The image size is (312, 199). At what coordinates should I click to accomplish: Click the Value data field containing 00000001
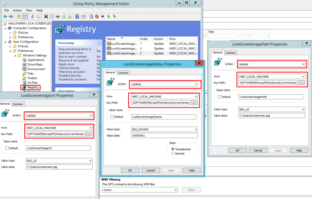pyautogui.click(x=164, y=136)
